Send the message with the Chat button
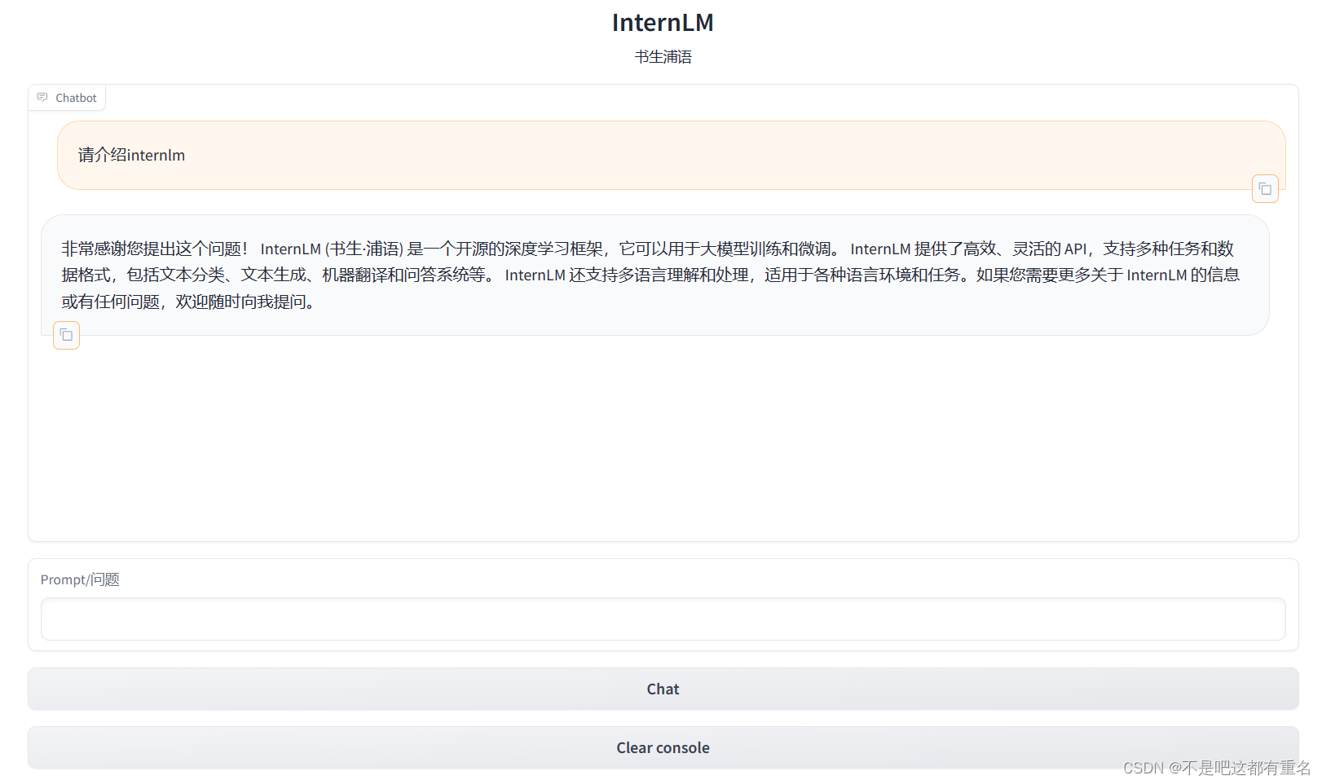 point(663,689)
